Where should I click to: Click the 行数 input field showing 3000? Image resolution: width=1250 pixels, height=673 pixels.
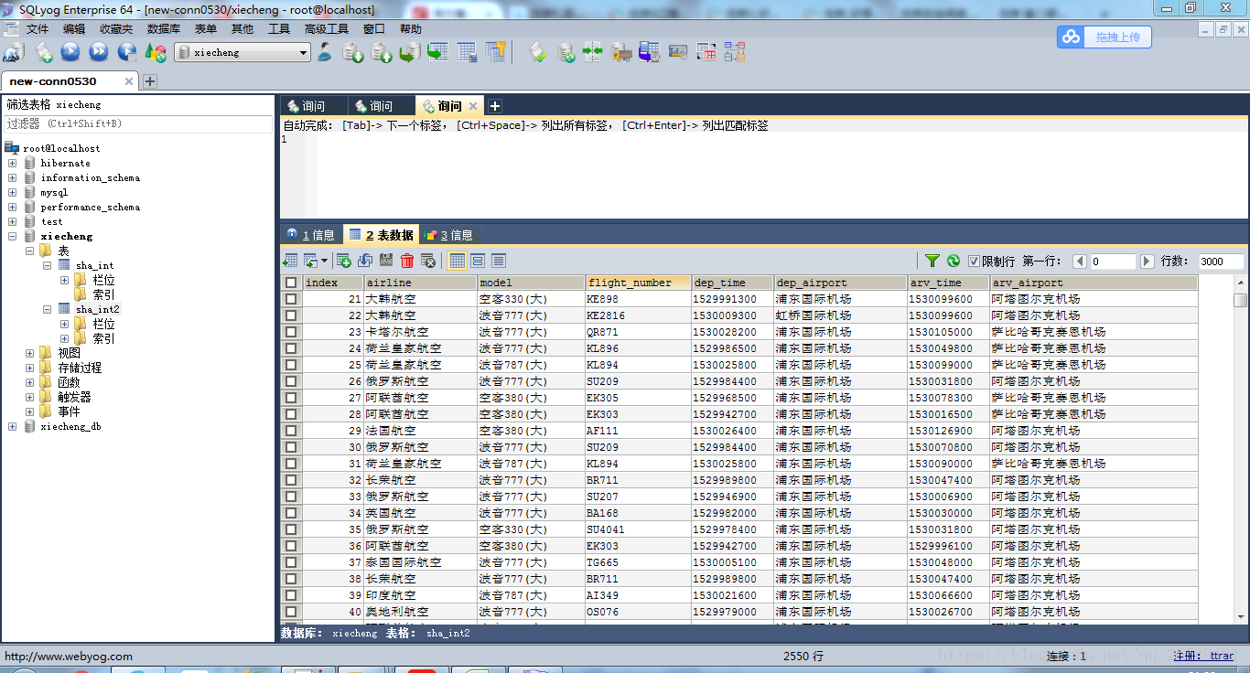[1221, 262]
